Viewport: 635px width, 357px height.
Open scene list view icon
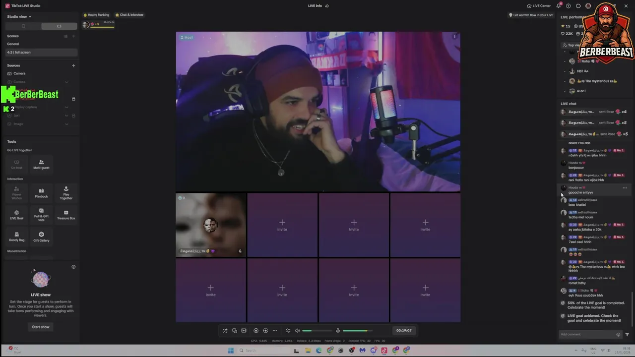tap(65, 36)
